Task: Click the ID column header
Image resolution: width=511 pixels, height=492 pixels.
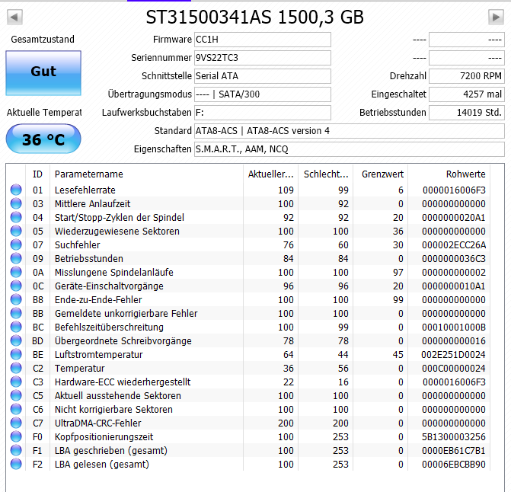Action: [37, 174]
